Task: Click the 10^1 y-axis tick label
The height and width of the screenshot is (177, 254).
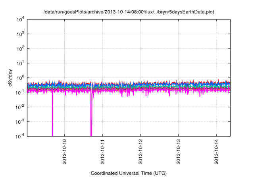Action: (x=20, y=63)
